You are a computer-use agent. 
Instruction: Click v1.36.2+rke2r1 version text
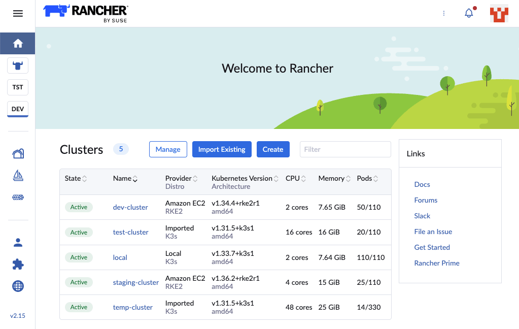[236, 278]
